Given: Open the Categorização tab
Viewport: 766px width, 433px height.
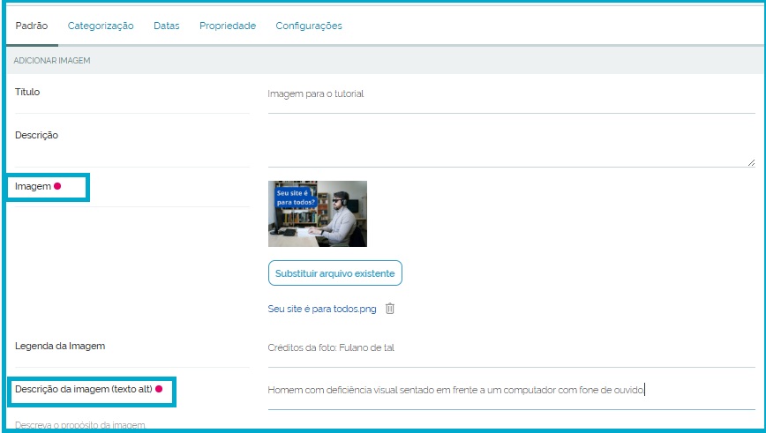Looking at the screenshot, I should coord(101,26).
